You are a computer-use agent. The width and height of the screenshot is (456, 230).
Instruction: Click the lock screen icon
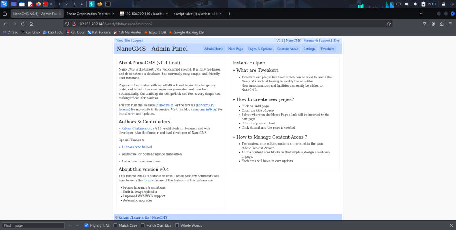click(x=444, y=4)
